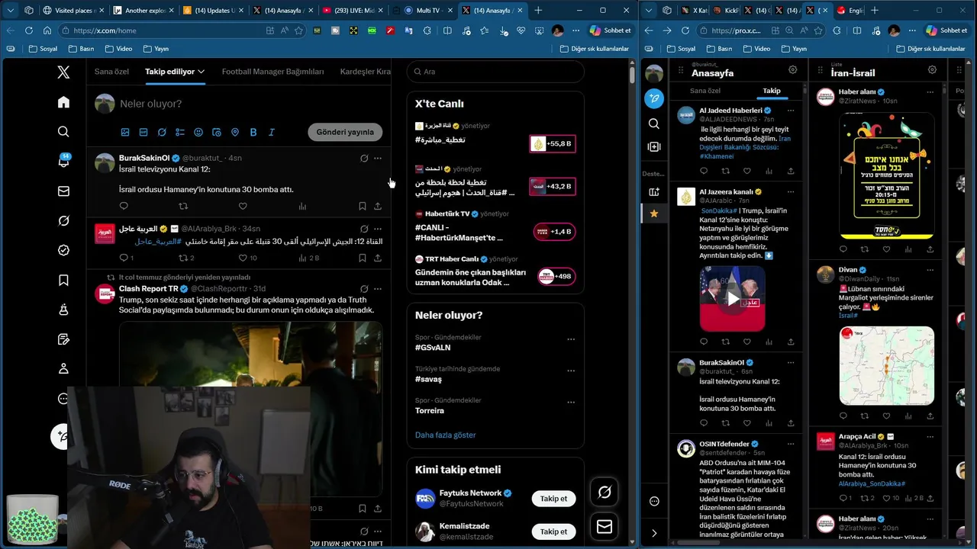The image size is (977, 549).
Task: Open tab search dropdown in left browser
Action: (x=11, y=10)
